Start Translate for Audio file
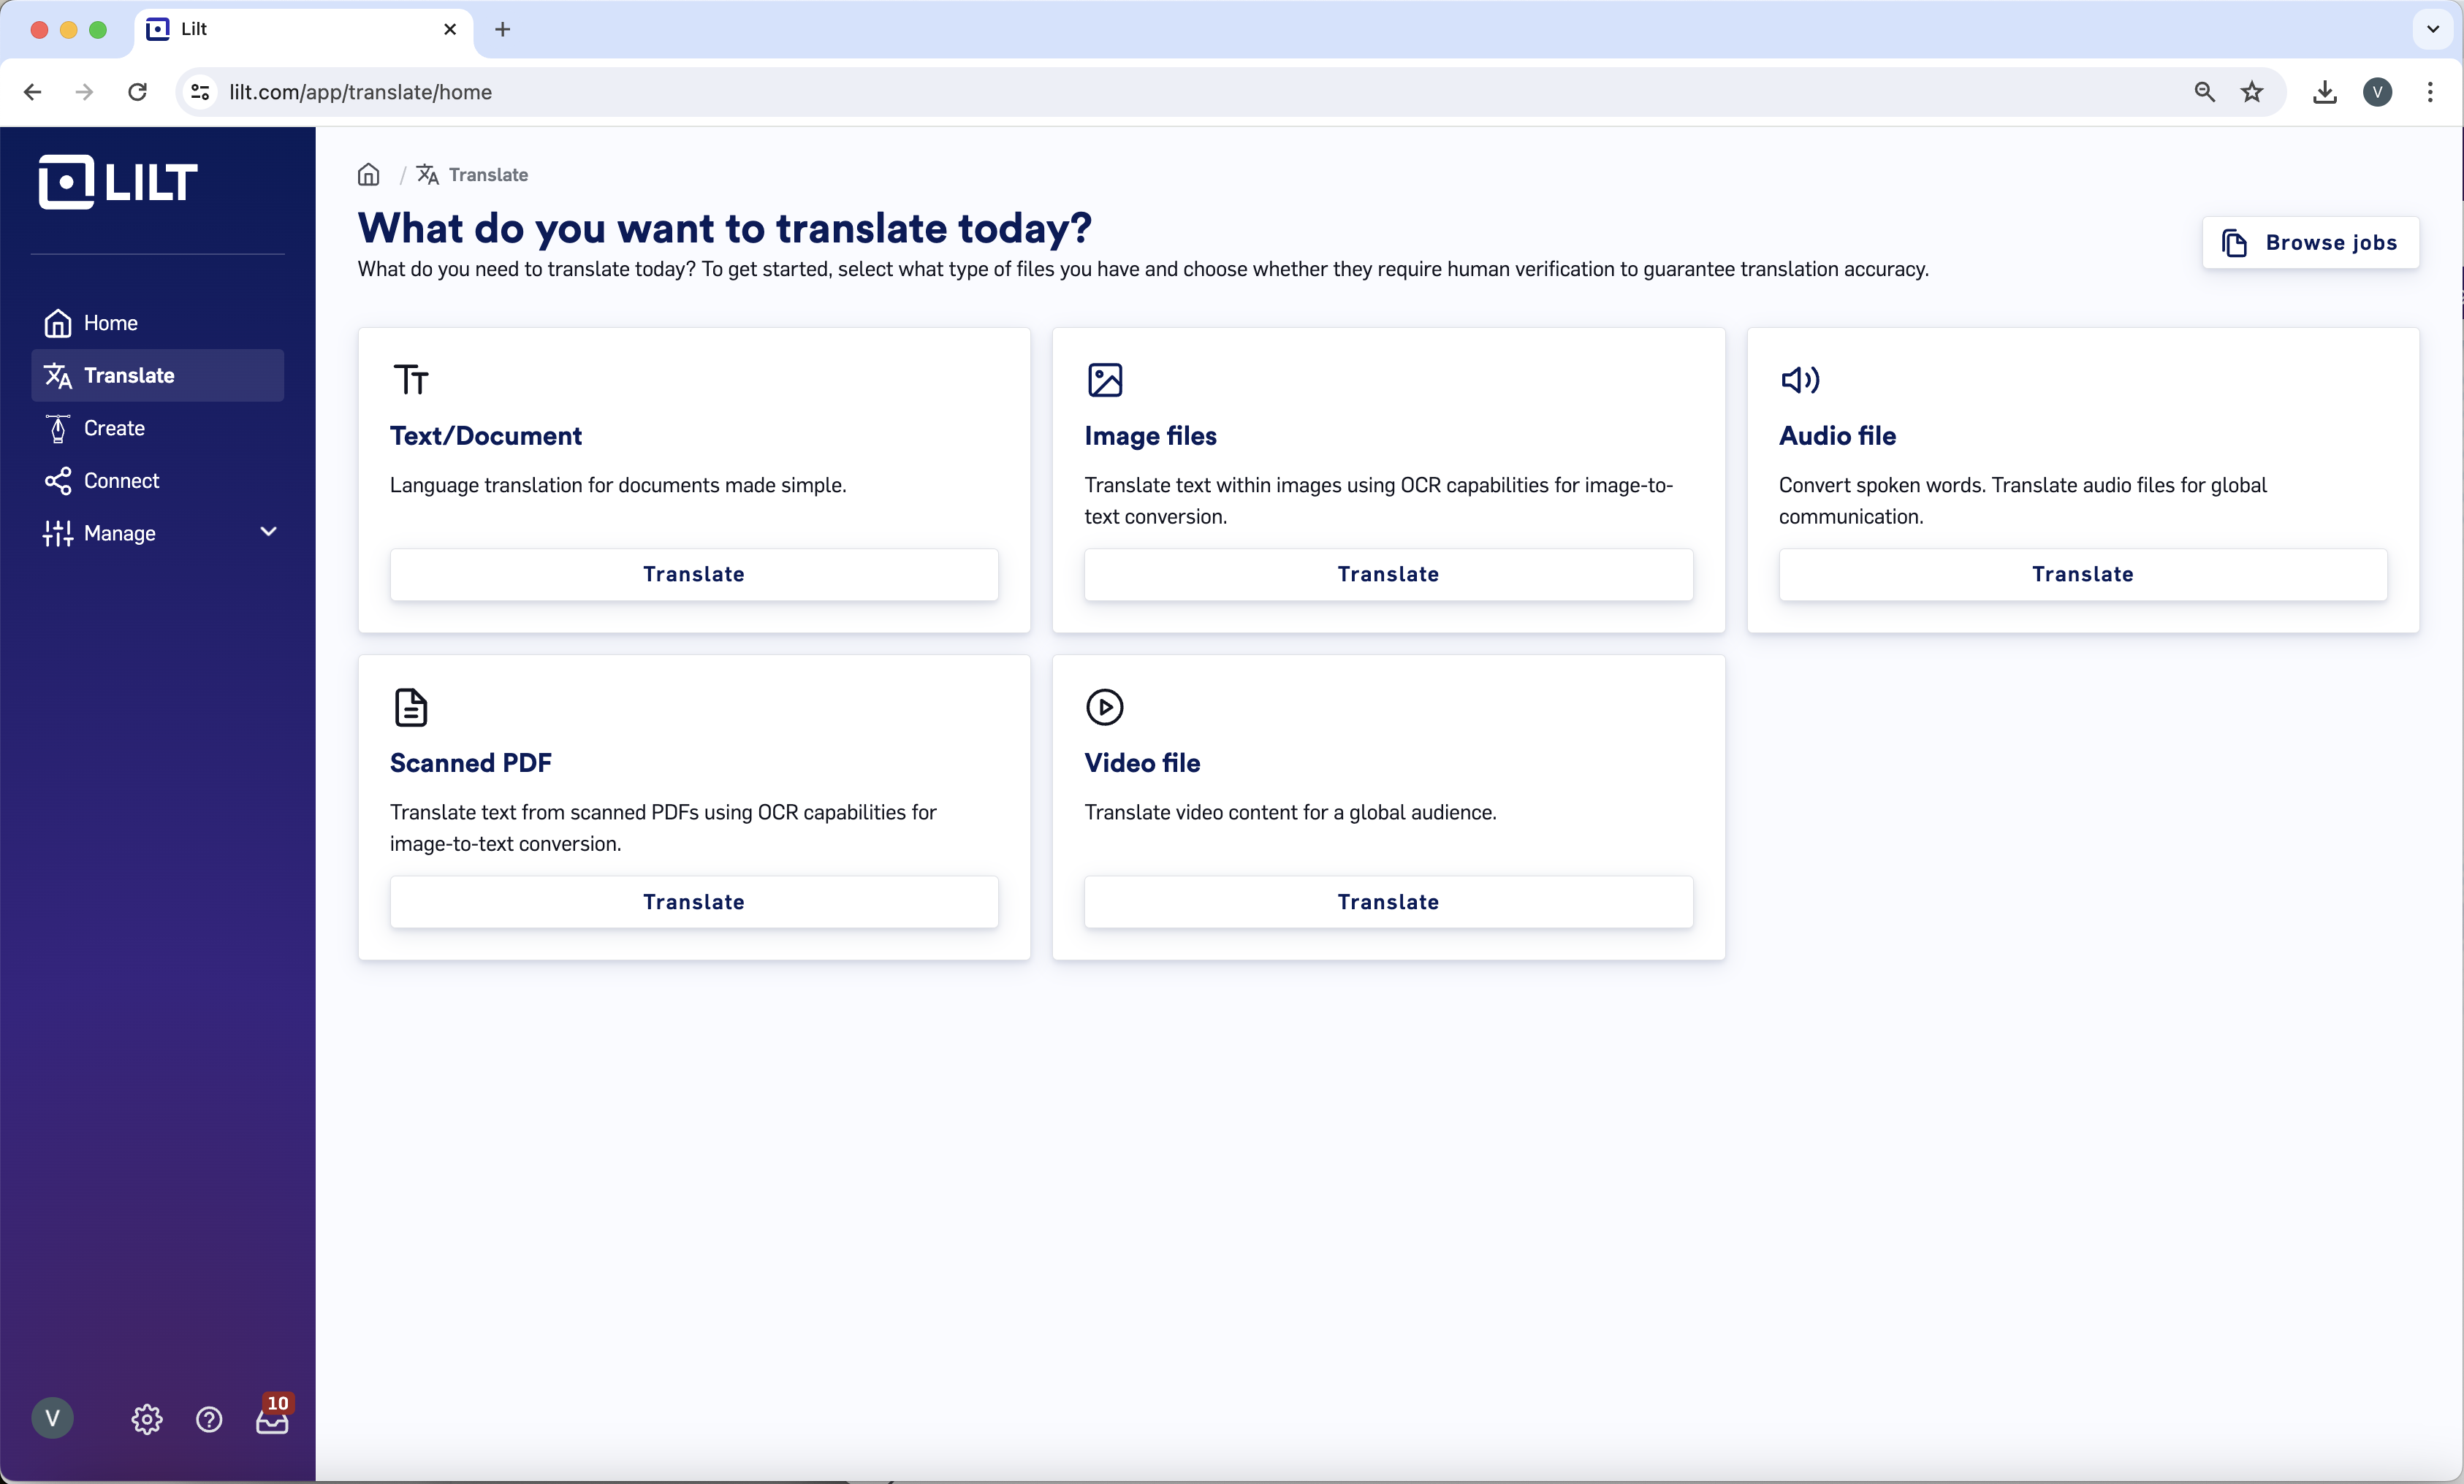Image resolution: width=2464 pixels, height=1484 pixels. (2083, 575)
